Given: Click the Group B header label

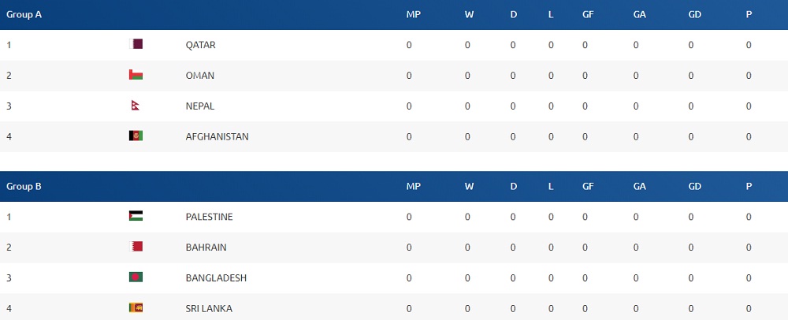Looking at the screenshot, I should coord(24,187).
